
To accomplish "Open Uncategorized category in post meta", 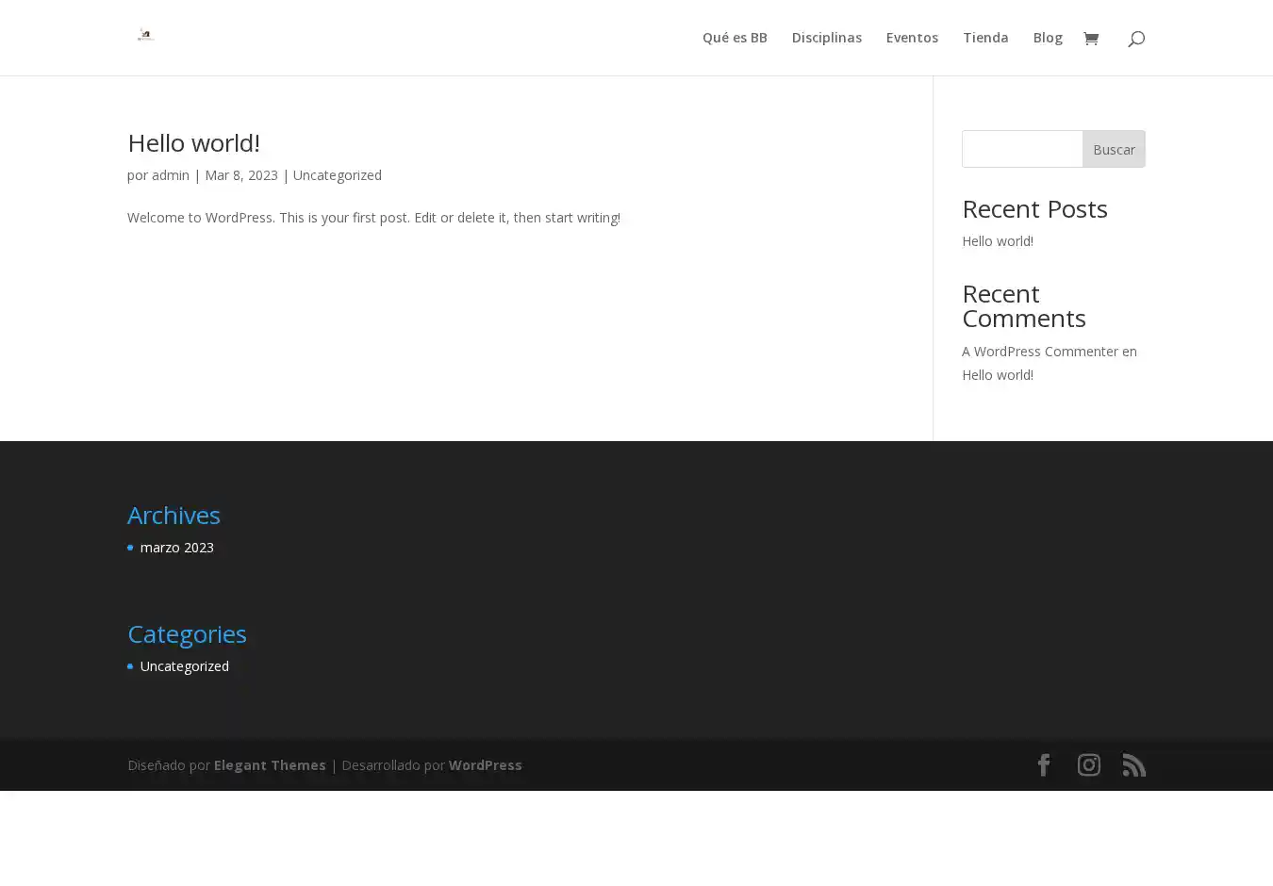I will coord(337,175).
